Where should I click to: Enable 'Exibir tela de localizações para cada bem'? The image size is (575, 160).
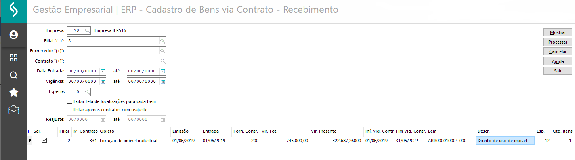click(70, 101)
